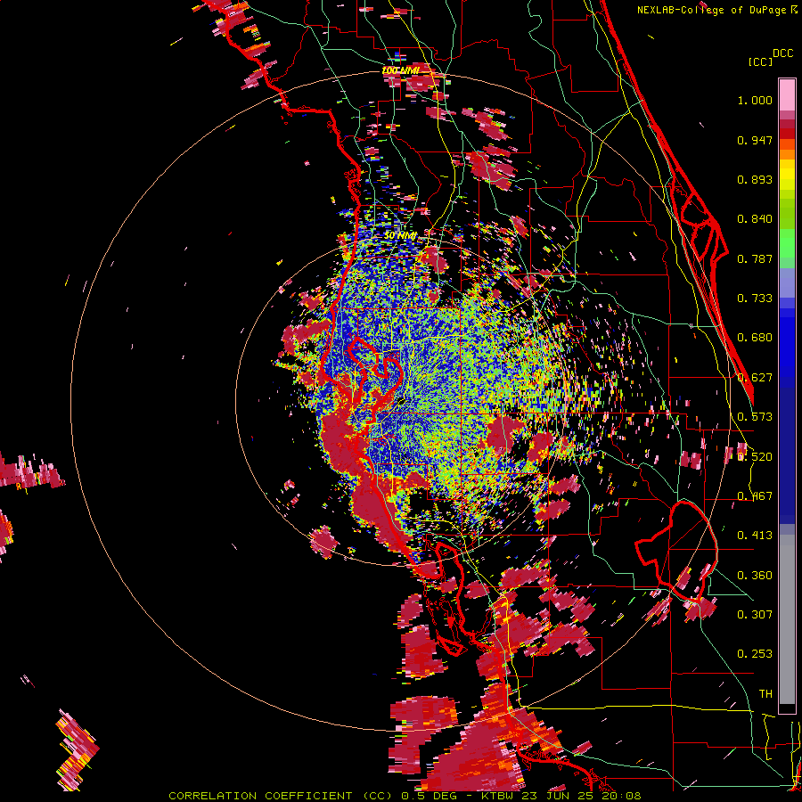
Task: Pick the light pink top color scale segment
Action: point(787,95)
